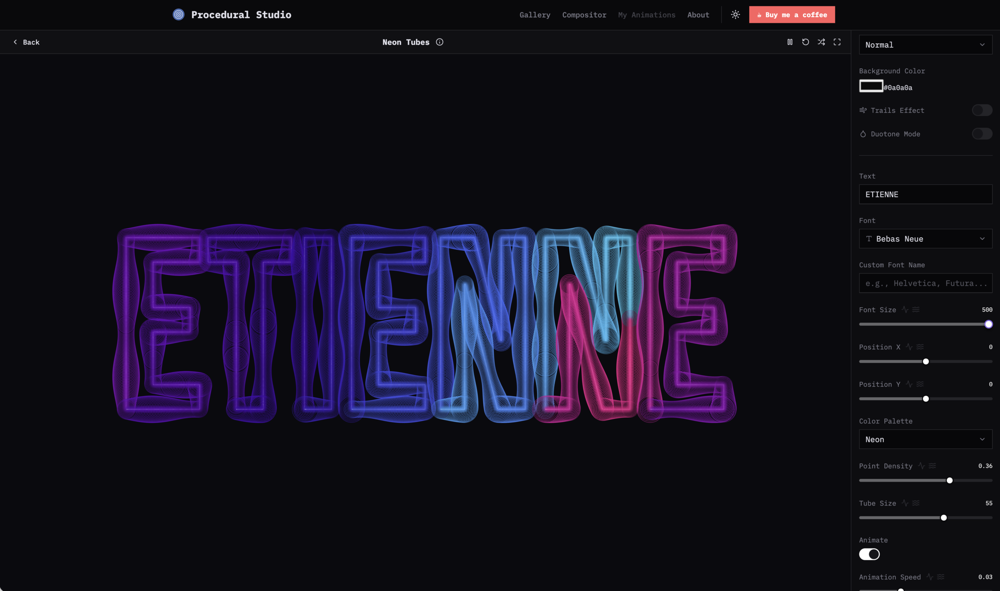
Task: Open the Normal blend mode dropdown
Action: pyautogui.click(x=925, y=45)
